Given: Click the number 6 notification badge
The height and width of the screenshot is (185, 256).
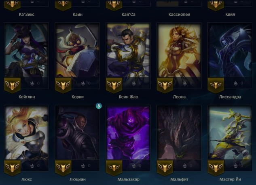Looking at the screenshot, I should [x=99, y=106].
